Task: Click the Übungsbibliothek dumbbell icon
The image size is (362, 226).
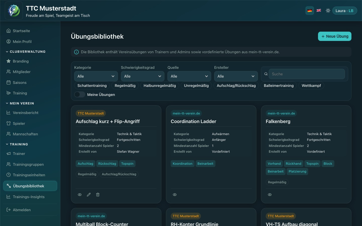Action: (9, 186)
